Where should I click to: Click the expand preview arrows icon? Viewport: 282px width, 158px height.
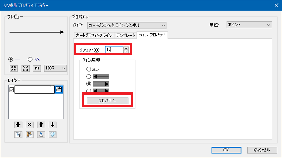[x=25, y=68]
